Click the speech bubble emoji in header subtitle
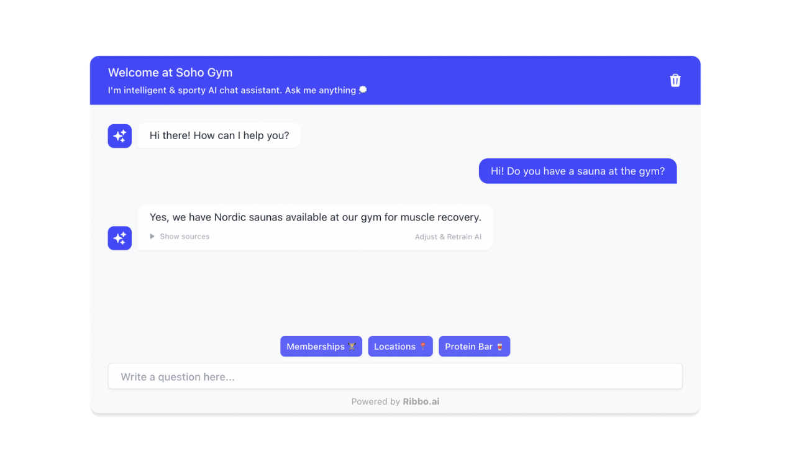 [x=363, y=90]
